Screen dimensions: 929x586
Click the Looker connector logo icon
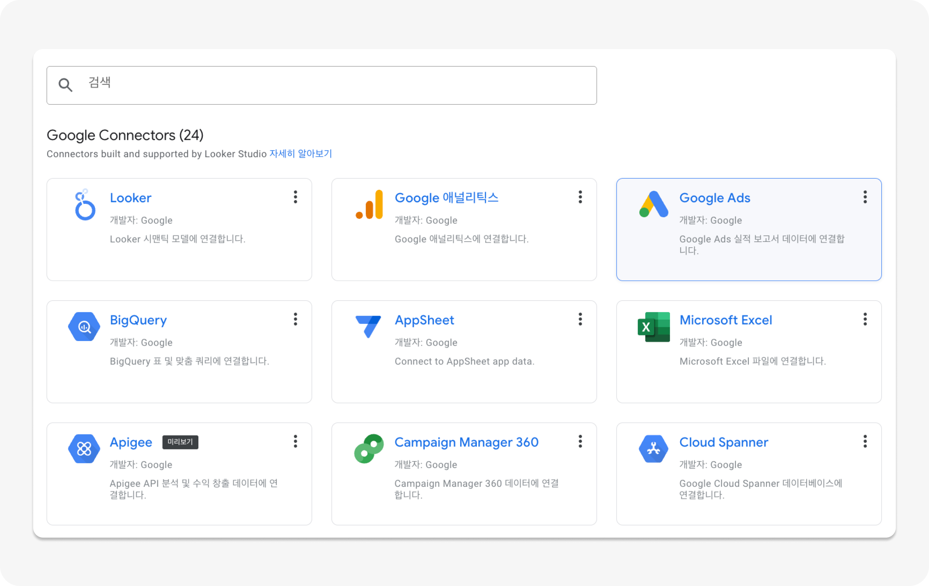[85, 204]
